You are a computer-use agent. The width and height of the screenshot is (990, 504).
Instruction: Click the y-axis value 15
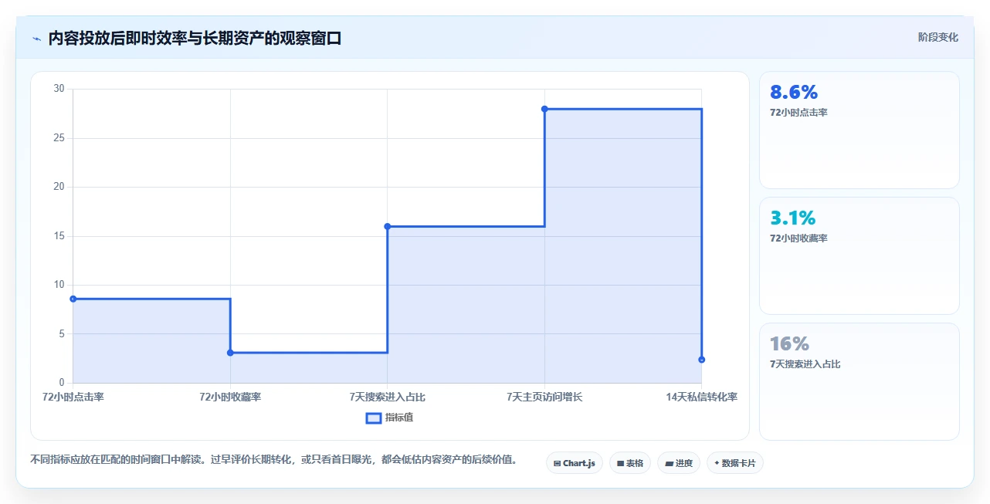(59, 236)
